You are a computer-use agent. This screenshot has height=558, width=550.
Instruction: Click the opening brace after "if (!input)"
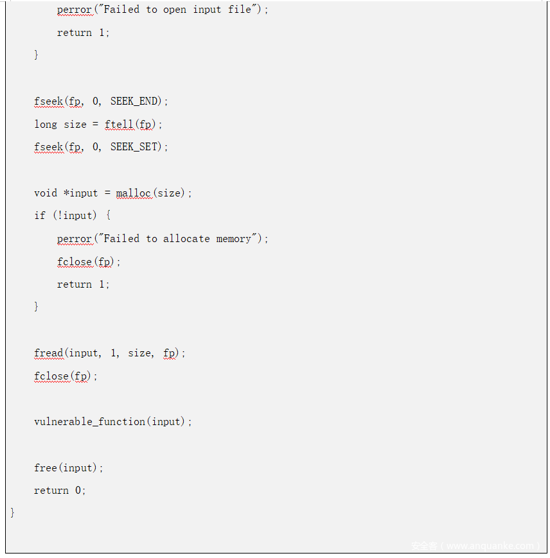109,215
